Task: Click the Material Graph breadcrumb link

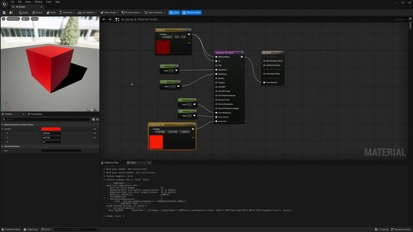Action: coord(148,19)
